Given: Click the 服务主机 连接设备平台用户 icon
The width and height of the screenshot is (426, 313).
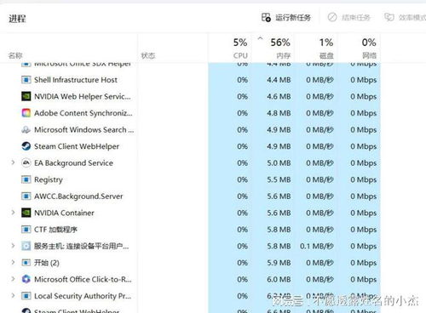Looking at the screenshot, I should click(x=26, y=246).
